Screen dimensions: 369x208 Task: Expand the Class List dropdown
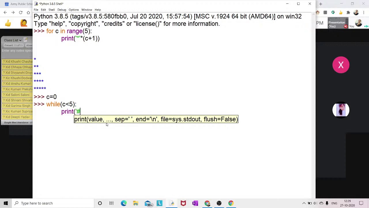[x=13, y=40]
